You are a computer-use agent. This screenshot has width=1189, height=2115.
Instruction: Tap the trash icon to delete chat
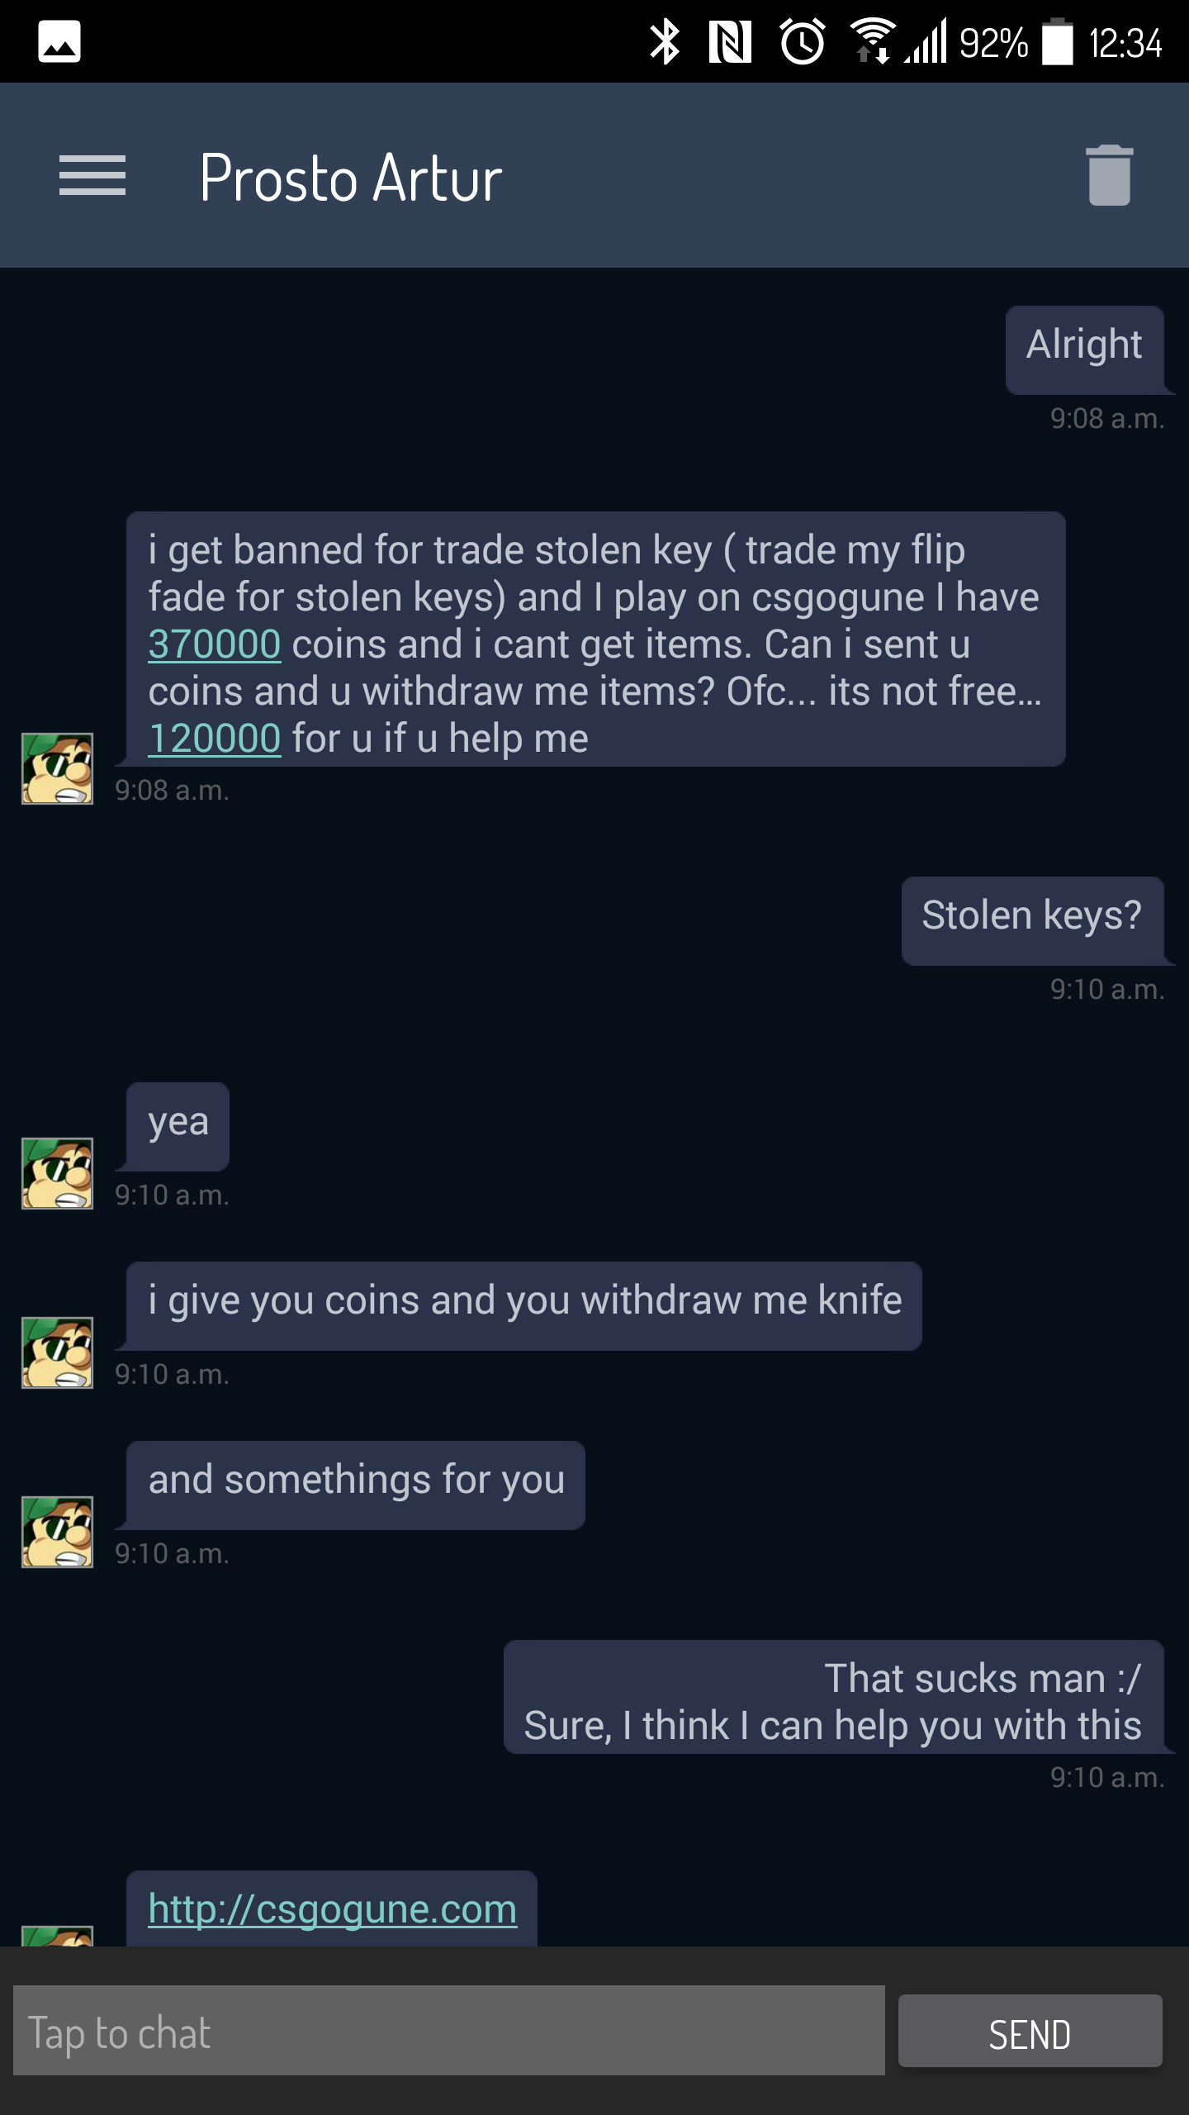[x=1109, y=175]
